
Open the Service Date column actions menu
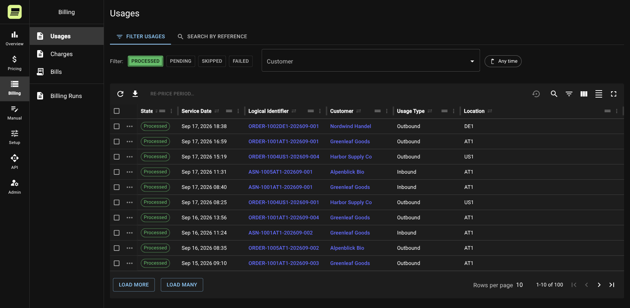click(x=238, y=111)
